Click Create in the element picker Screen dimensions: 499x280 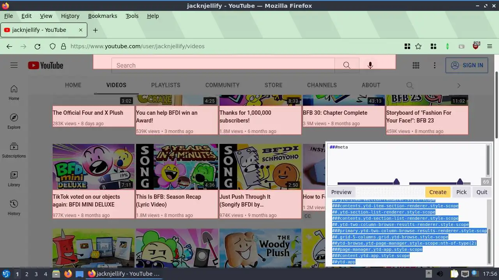pos(438,192)
